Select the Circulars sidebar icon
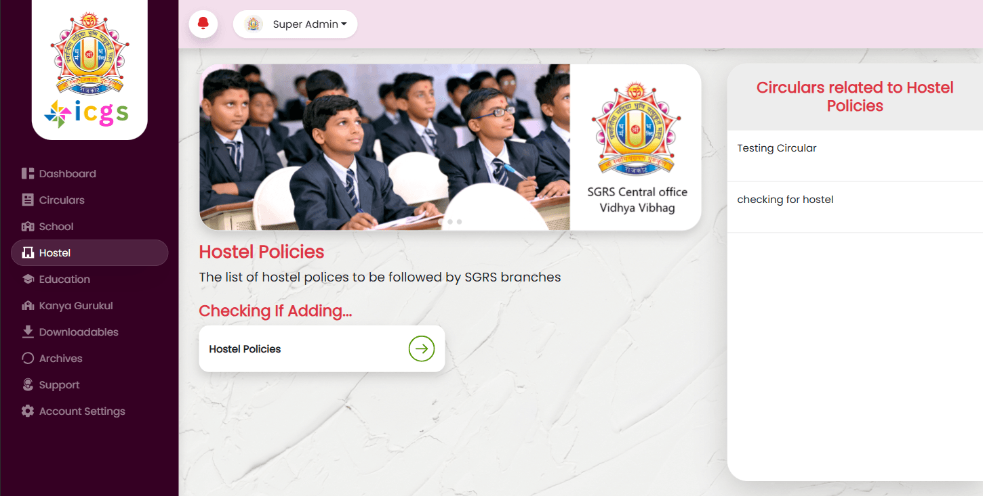983x496 pixels. pos(28,200)
